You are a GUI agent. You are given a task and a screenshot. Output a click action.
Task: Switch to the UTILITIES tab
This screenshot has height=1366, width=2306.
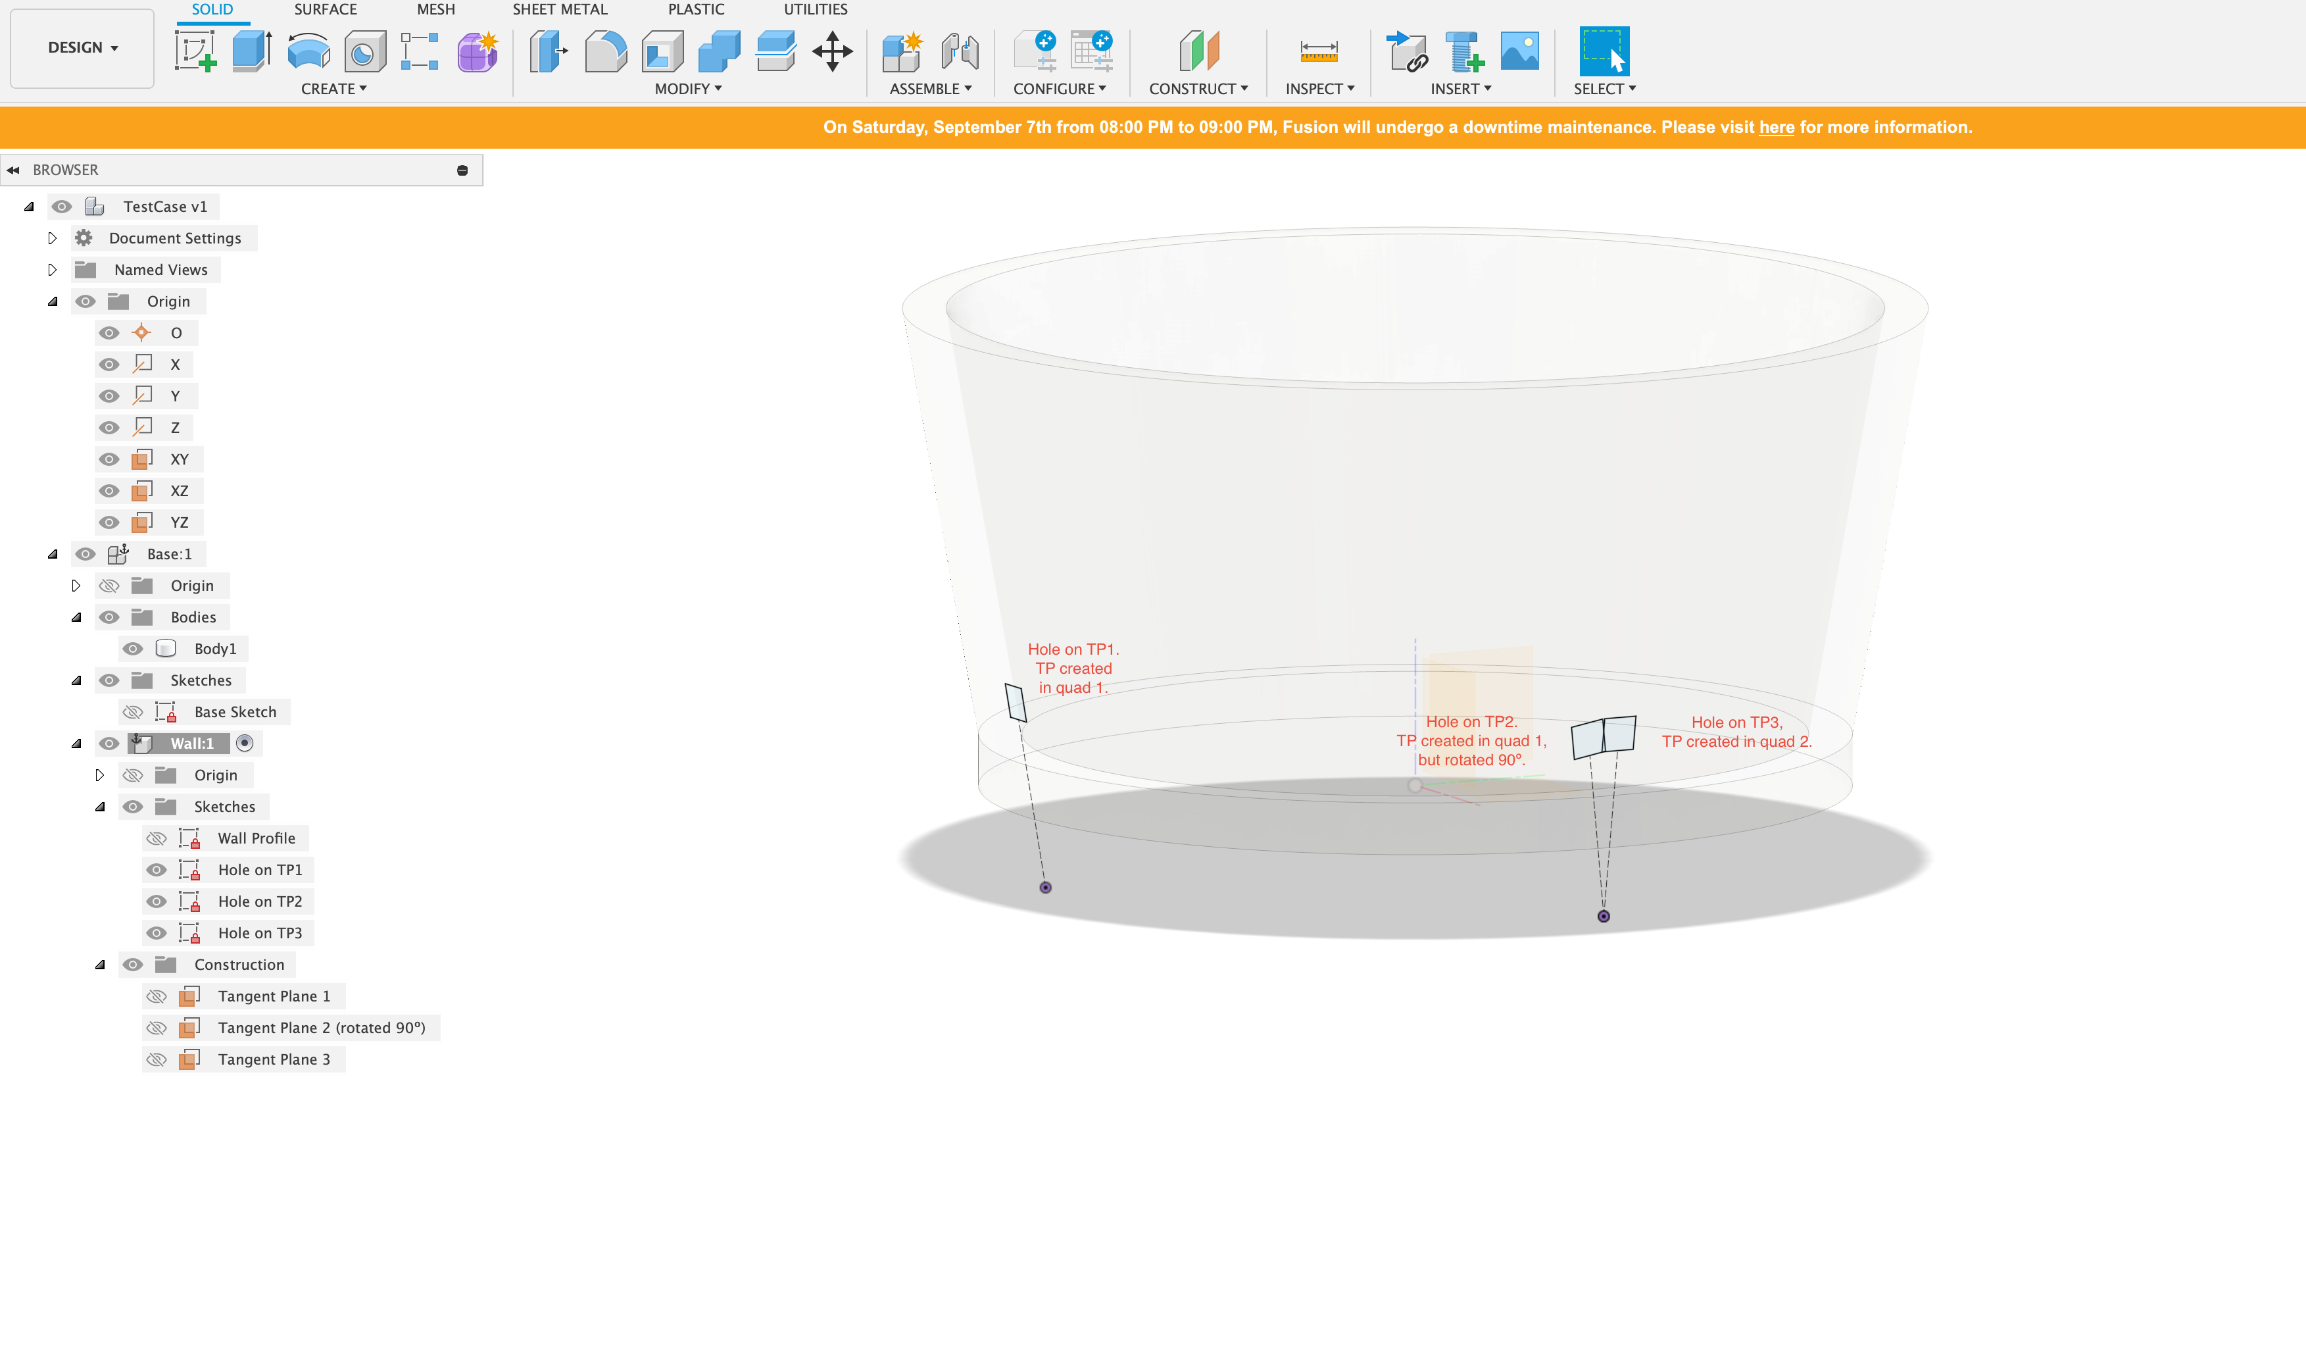[x=816, y=9]
